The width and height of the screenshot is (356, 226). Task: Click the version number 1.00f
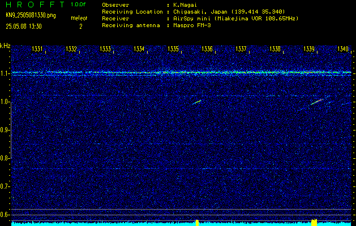point(78,5)
